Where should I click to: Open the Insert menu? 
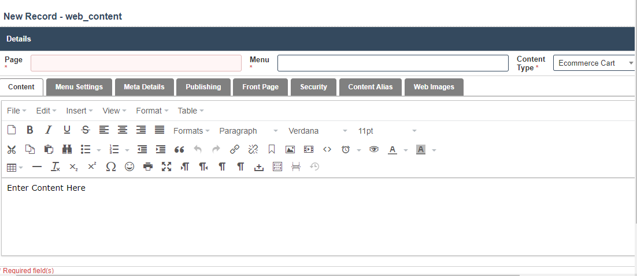79,111
